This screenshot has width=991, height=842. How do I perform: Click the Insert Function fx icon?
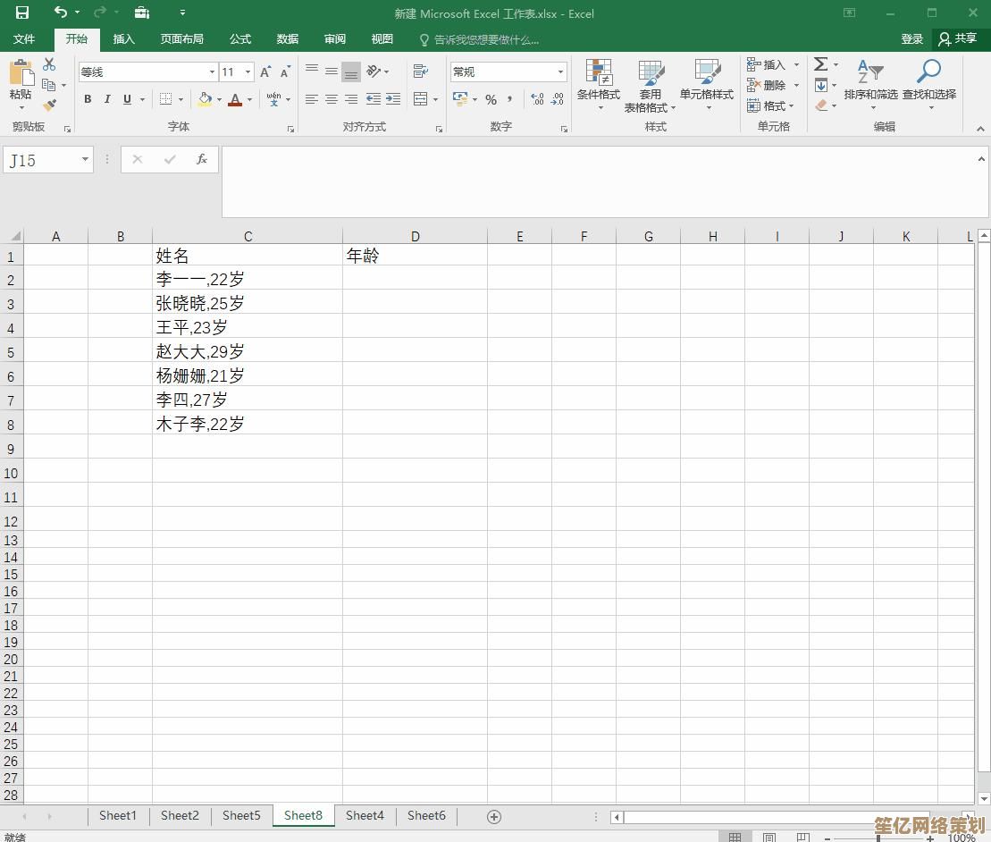point(202,160)
